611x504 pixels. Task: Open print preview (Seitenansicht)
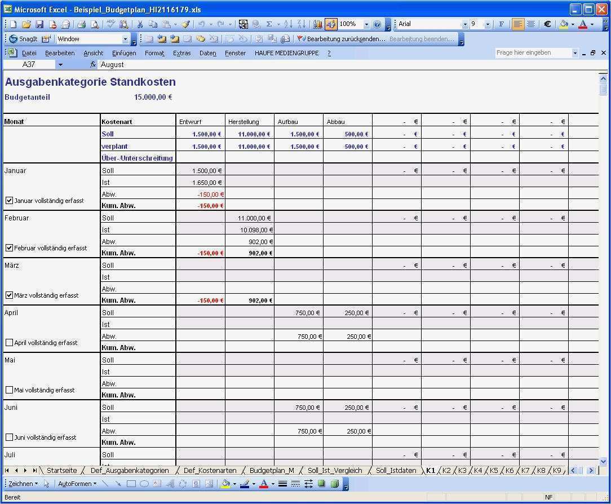click(x=95, y=24)
